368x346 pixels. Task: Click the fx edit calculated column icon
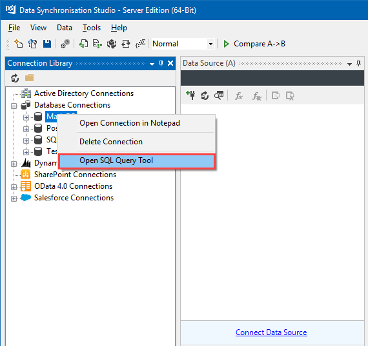(x=257, y=96)
